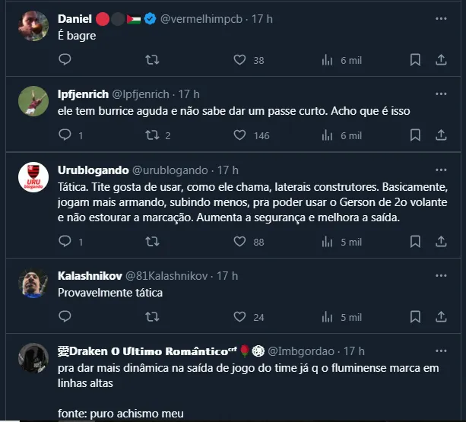Viewport: 466px width, 422px height.
Task: Reply to Daniel's "É bagre" tweet
Action: coord(65,59)
